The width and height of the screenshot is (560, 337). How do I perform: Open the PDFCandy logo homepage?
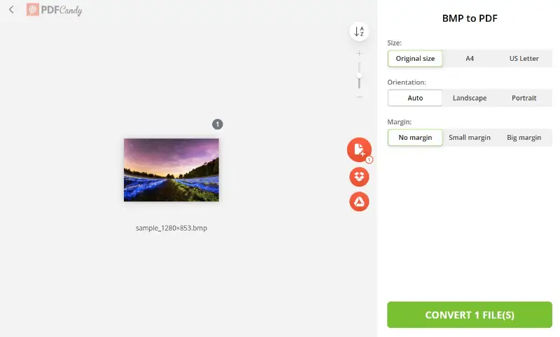click(x=55, y=10)
